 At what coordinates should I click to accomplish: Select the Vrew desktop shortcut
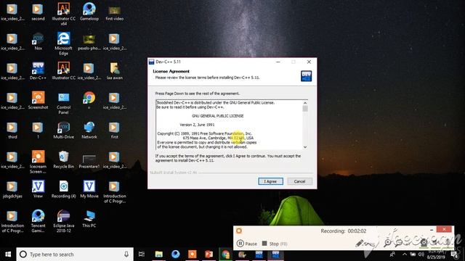tap(38, 189)
